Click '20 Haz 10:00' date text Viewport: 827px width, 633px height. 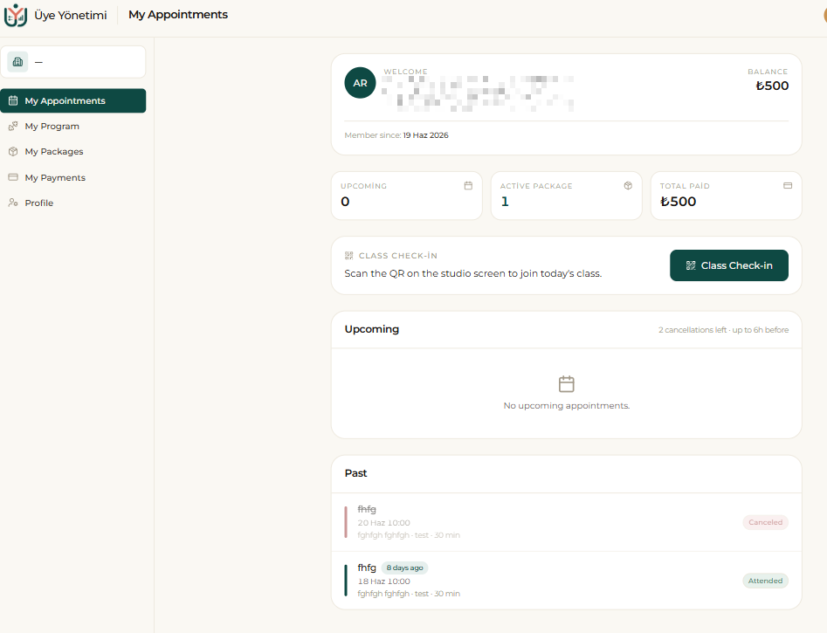(384, 523)
